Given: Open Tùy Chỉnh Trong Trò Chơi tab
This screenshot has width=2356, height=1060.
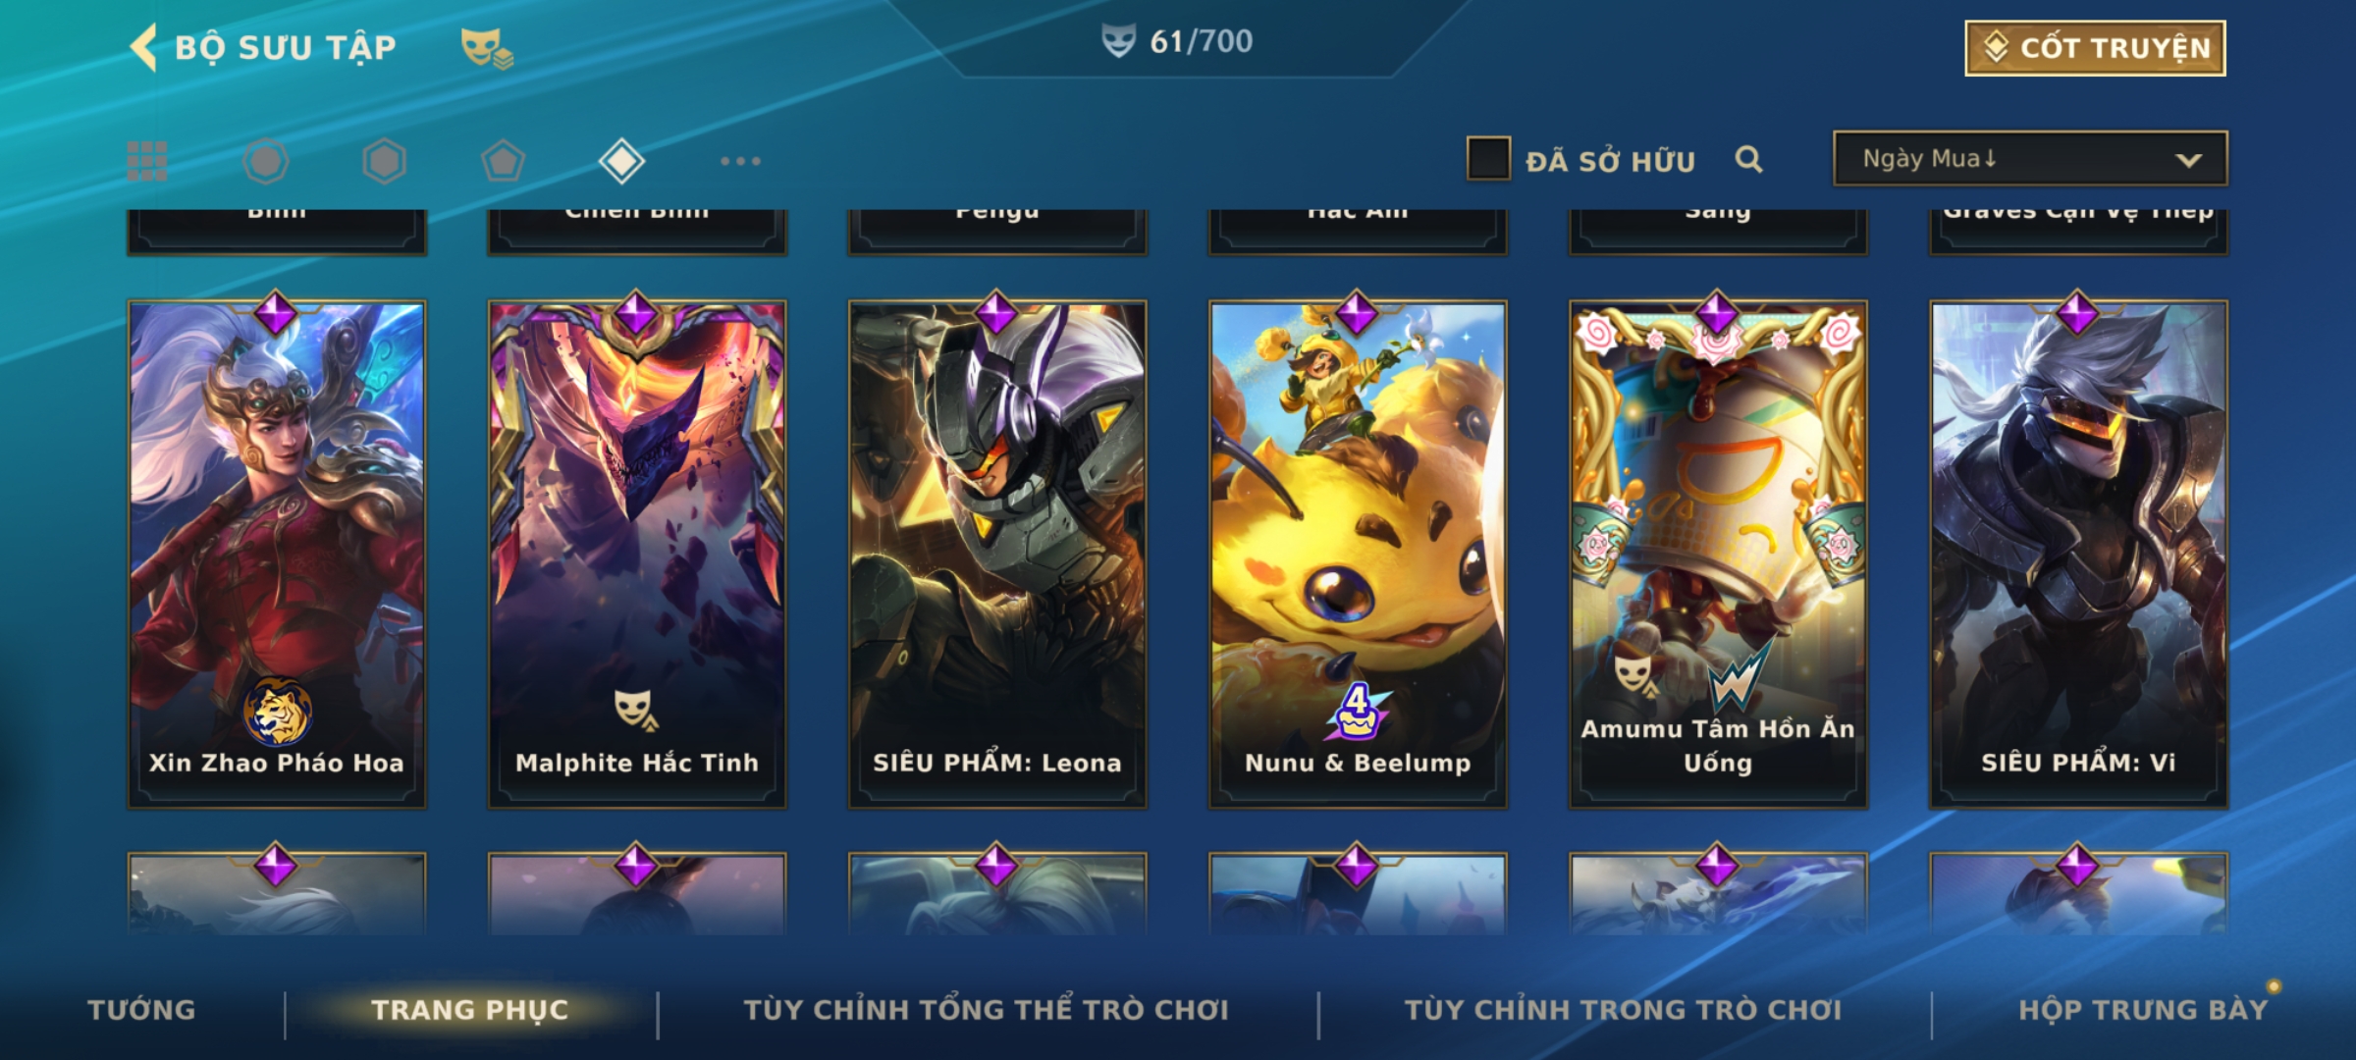Looking at the screenshot, I should 1624,1010.
